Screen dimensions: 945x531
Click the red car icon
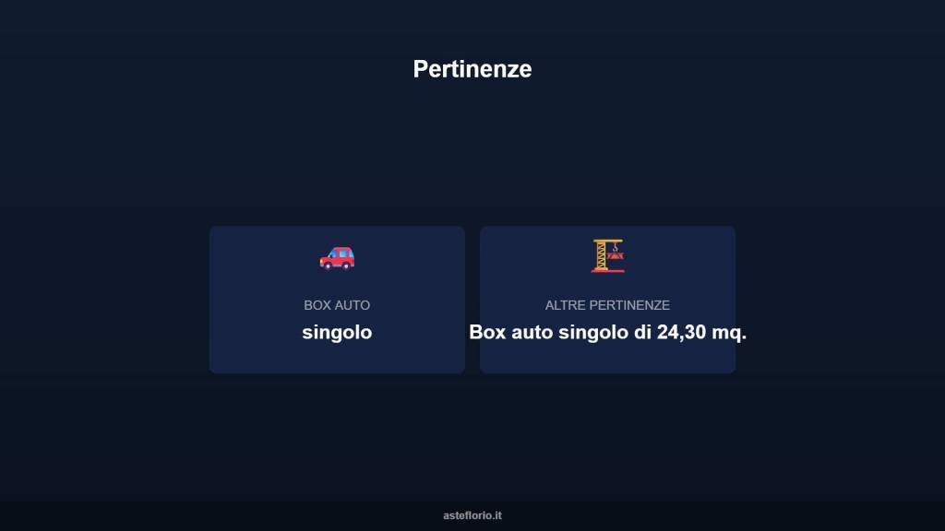[x=337, y=257]
